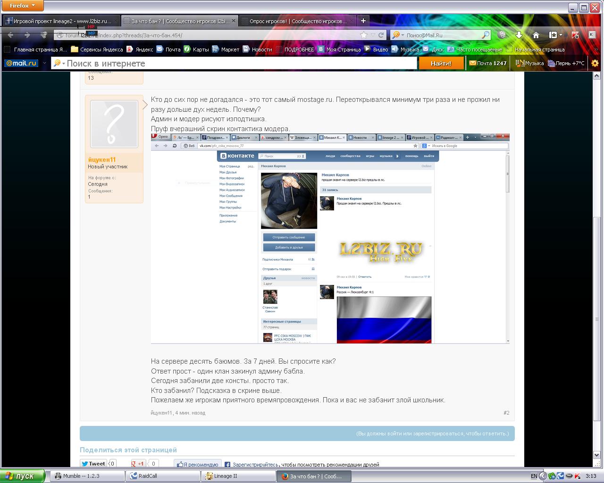
Task: Click the EN language indicator in tray
Action: point(534,476)
